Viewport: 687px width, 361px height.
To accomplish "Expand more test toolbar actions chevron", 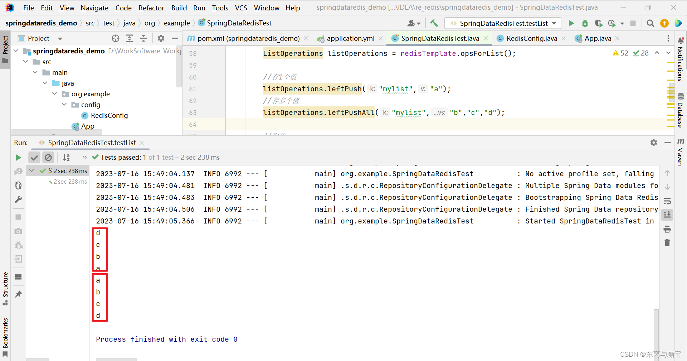I will click(84, 158).
